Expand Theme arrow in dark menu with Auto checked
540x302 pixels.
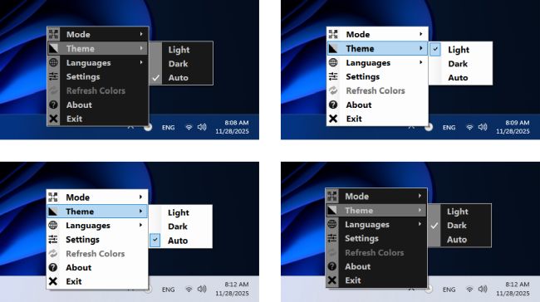point(141,48)
